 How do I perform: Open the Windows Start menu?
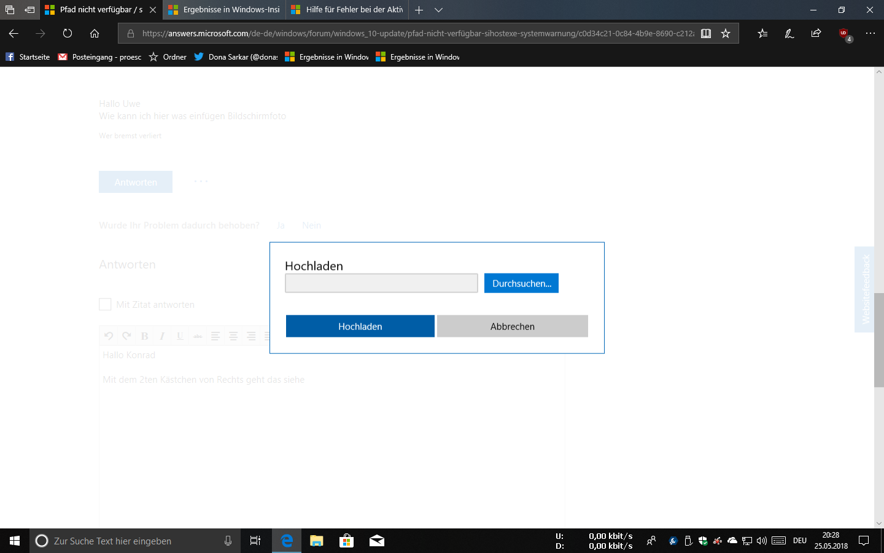pyautogui.click(x=15, y=541)
